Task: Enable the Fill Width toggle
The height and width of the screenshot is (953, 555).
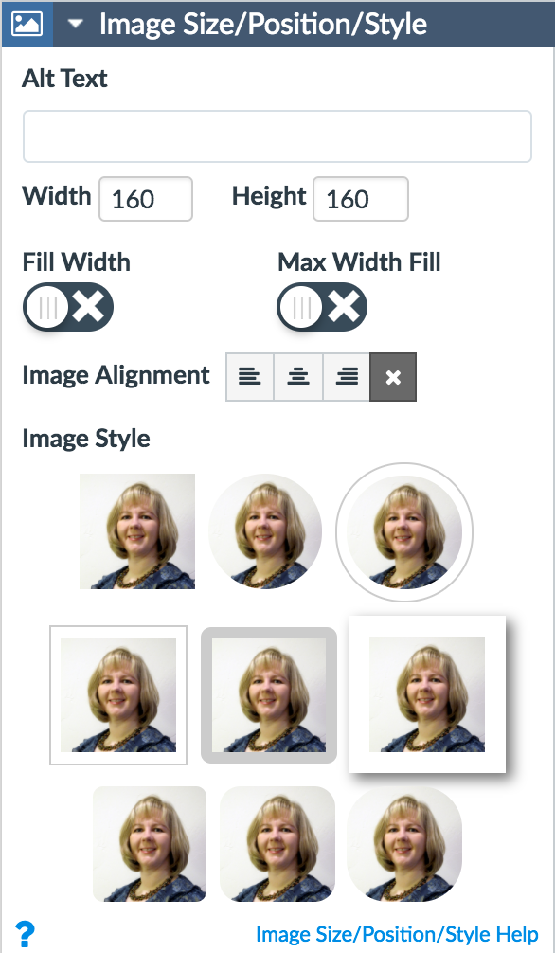Action: click(67, 307)
